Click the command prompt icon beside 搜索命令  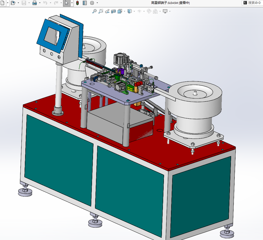245,3
